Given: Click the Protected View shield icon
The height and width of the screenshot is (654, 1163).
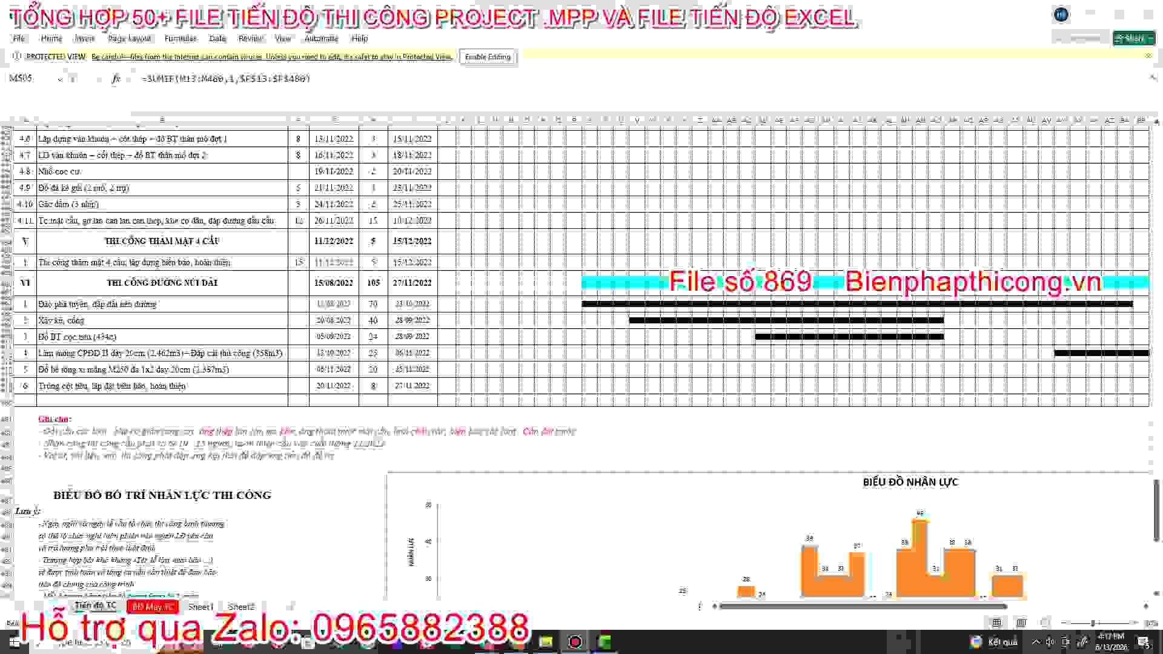Looking at the screenshot, I should coord(16,56).
